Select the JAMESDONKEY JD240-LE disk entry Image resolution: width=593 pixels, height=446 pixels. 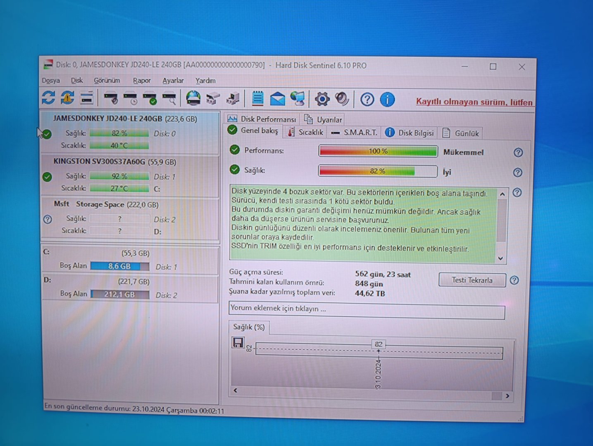pos(130,132)
